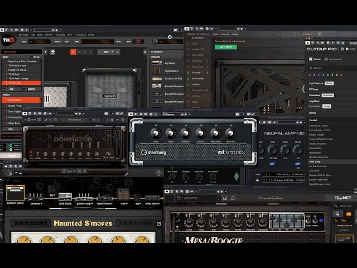Toggle the blue EQ switch under Middle knob
Viewport: 357px width, 268px height.
298,164
